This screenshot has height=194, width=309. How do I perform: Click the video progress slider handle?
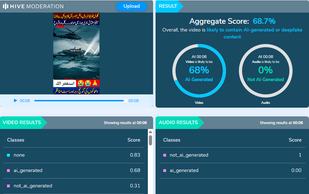pos(126,101)
